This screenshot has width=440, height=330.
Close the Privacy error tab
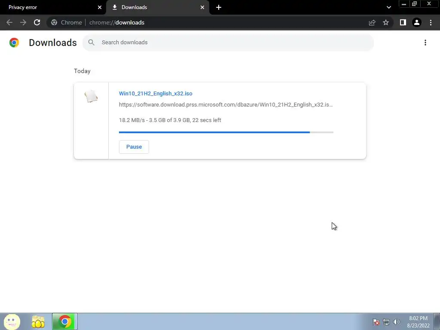[100, 7]
